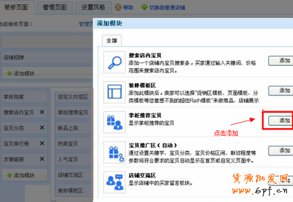This screenshot has width=293, height=202.
Task: Add the 搜索店内宝贝 module
Action: pyautogui.click(x=281, y=61)
